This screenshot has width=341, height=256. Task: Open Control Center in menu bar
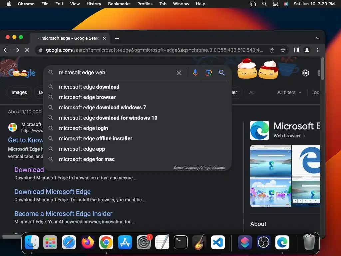[275, 4]
